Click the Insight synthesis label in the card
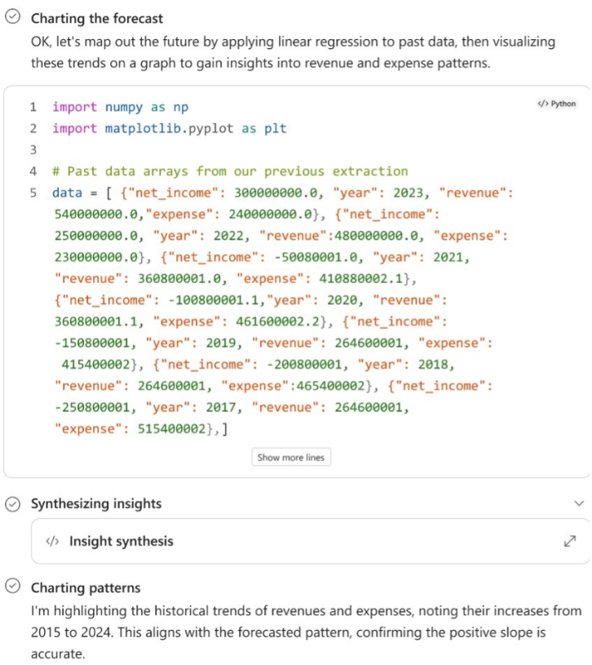This screenshot has height=665, width=592. (x=121, y=542)
